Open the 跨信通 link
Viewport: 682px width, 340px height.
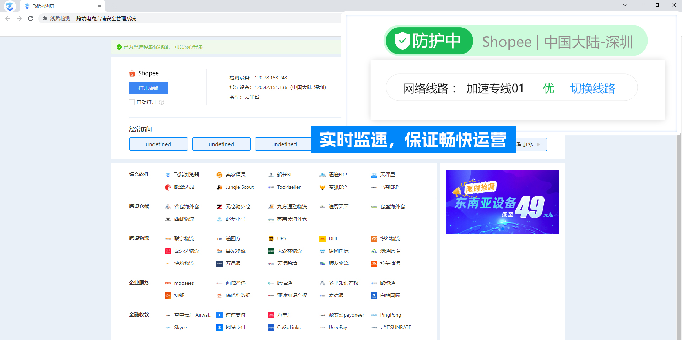285,283
